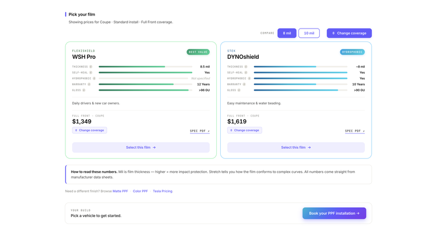Open the WSH Pro Spec PDF link
The width and height of the screenshot is (437, 227).
tap(199, 131)
